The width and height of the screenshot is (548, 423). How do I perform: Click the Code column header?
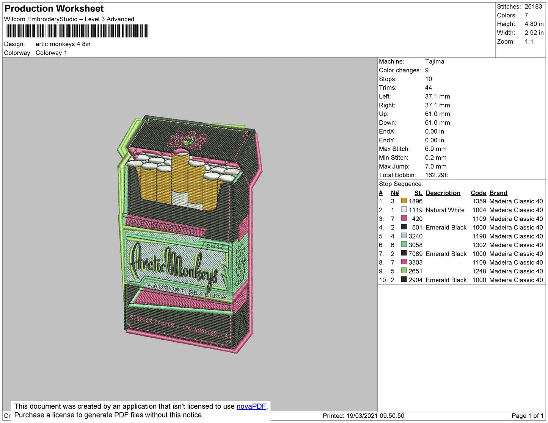(x=478, y=193)
